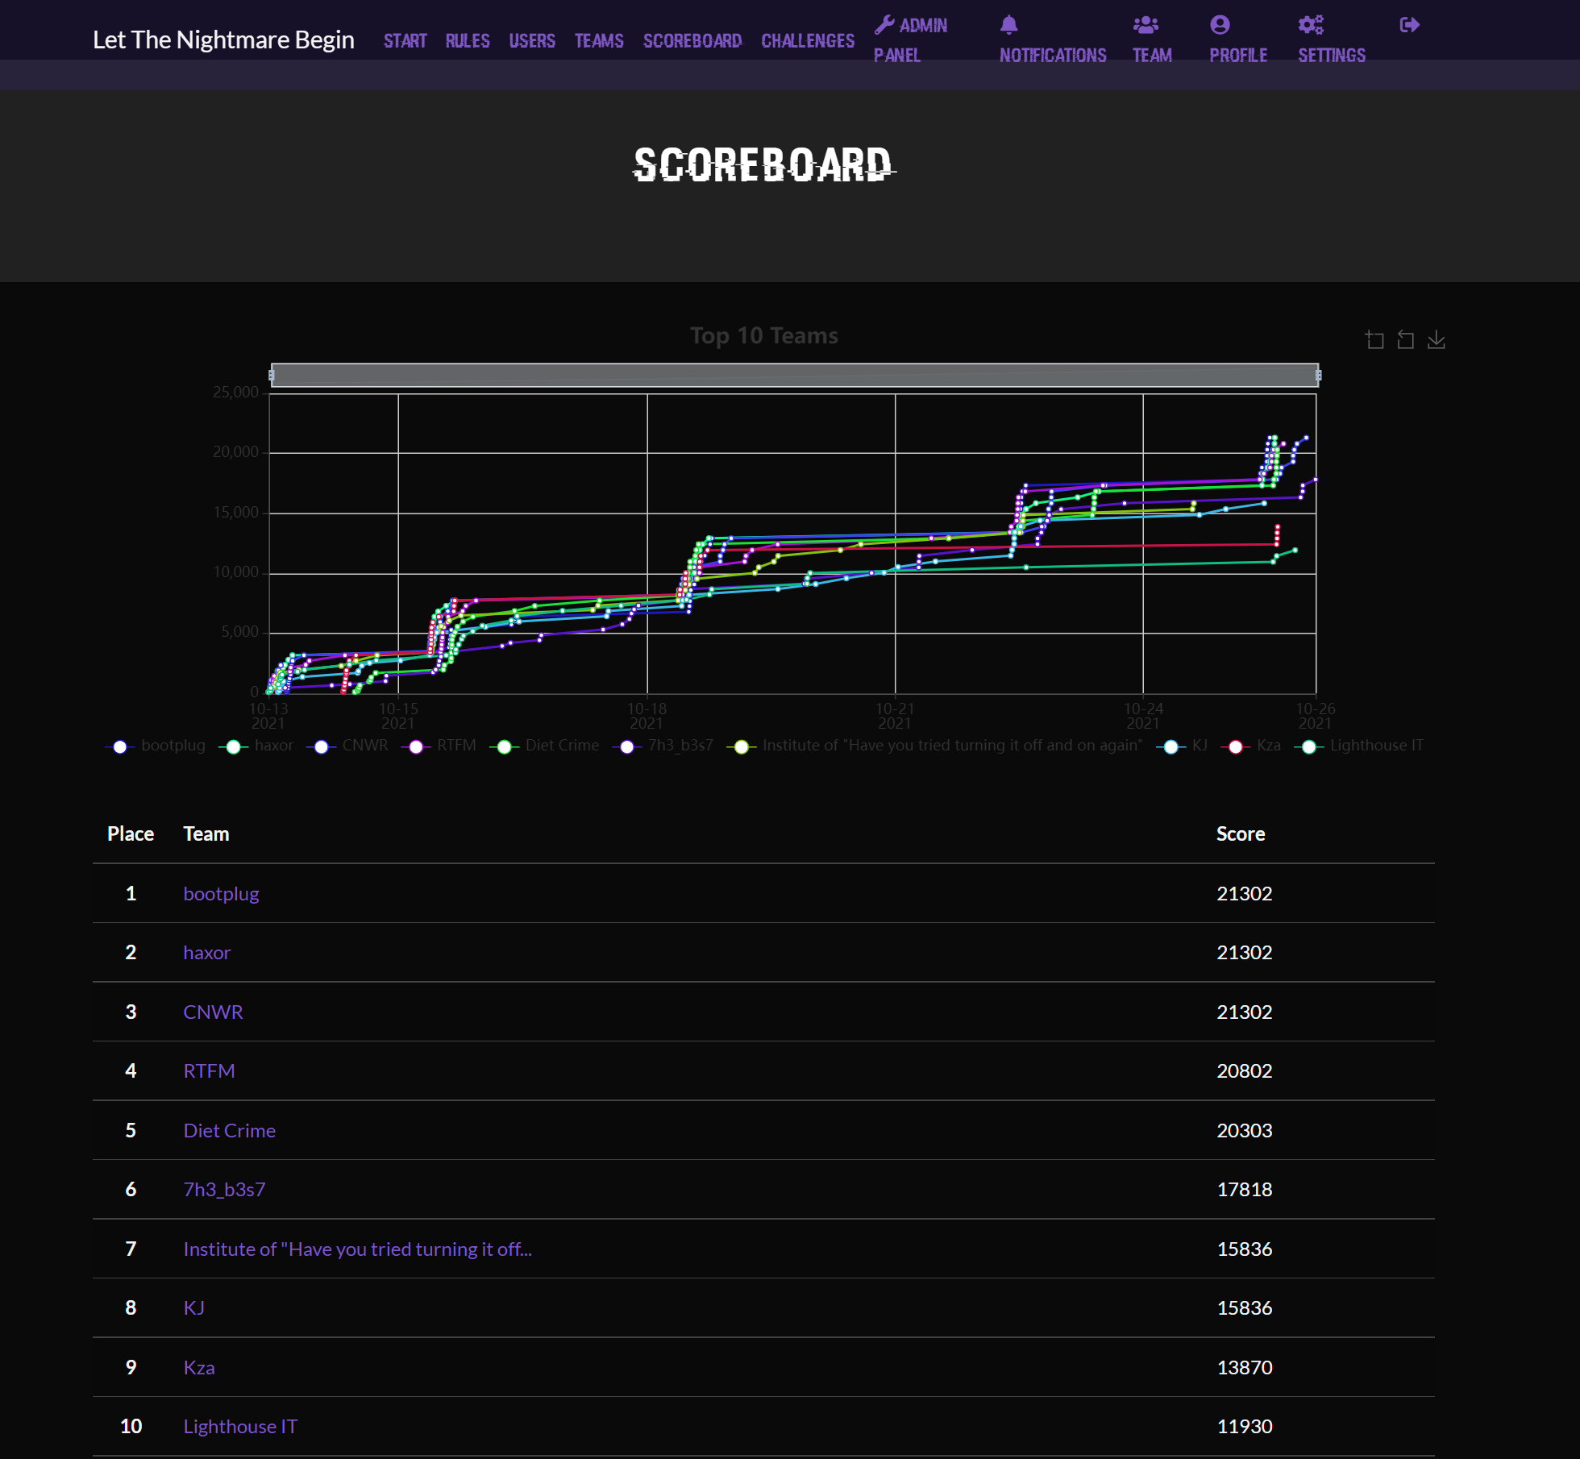This screenshot has width=1580, height=1459.
Task: Toggle Diet Crime series in legend
Action: click(x=546, y=746)
